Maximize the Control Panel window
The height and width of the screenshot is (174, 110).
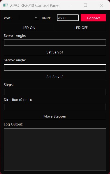click(x=85, y=5)
